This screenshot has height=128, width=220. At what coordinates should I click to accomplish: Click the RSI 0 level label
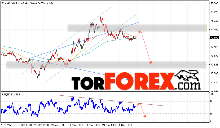tap(211, 121)
